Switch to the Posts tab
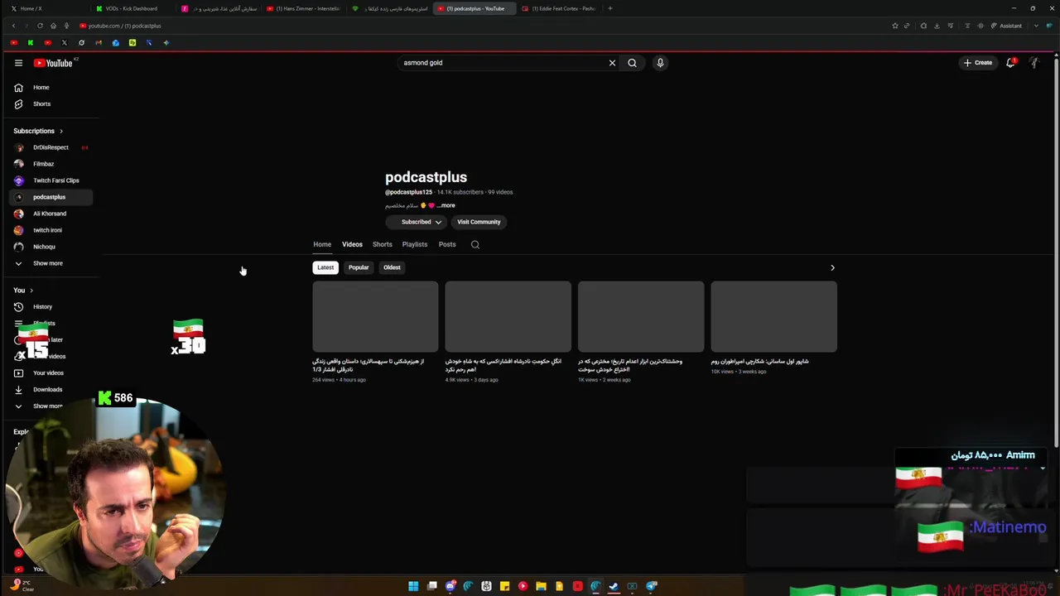Screen dimensions: 1060x596 coord(447,244)
